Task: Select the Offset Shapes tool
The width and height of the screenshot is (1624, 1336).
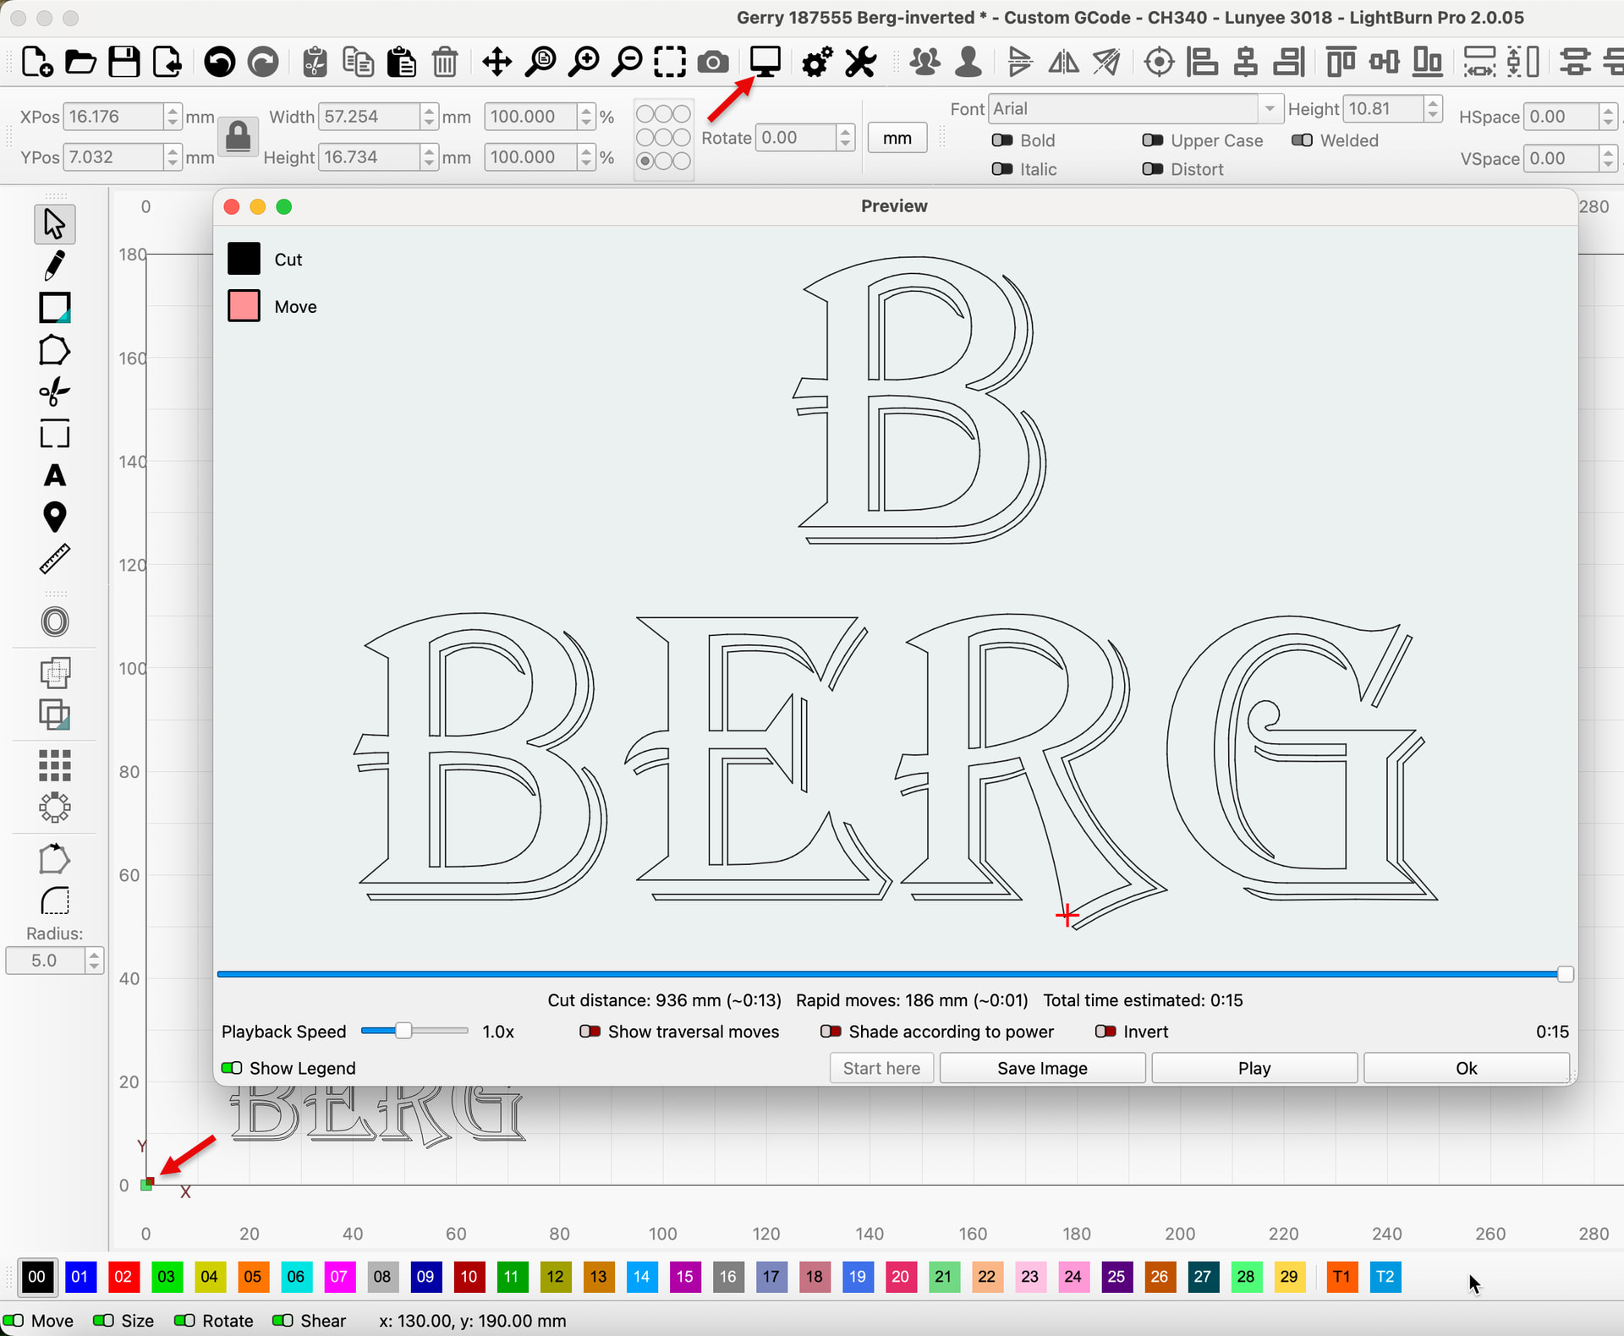Action: tap(54, 622)
